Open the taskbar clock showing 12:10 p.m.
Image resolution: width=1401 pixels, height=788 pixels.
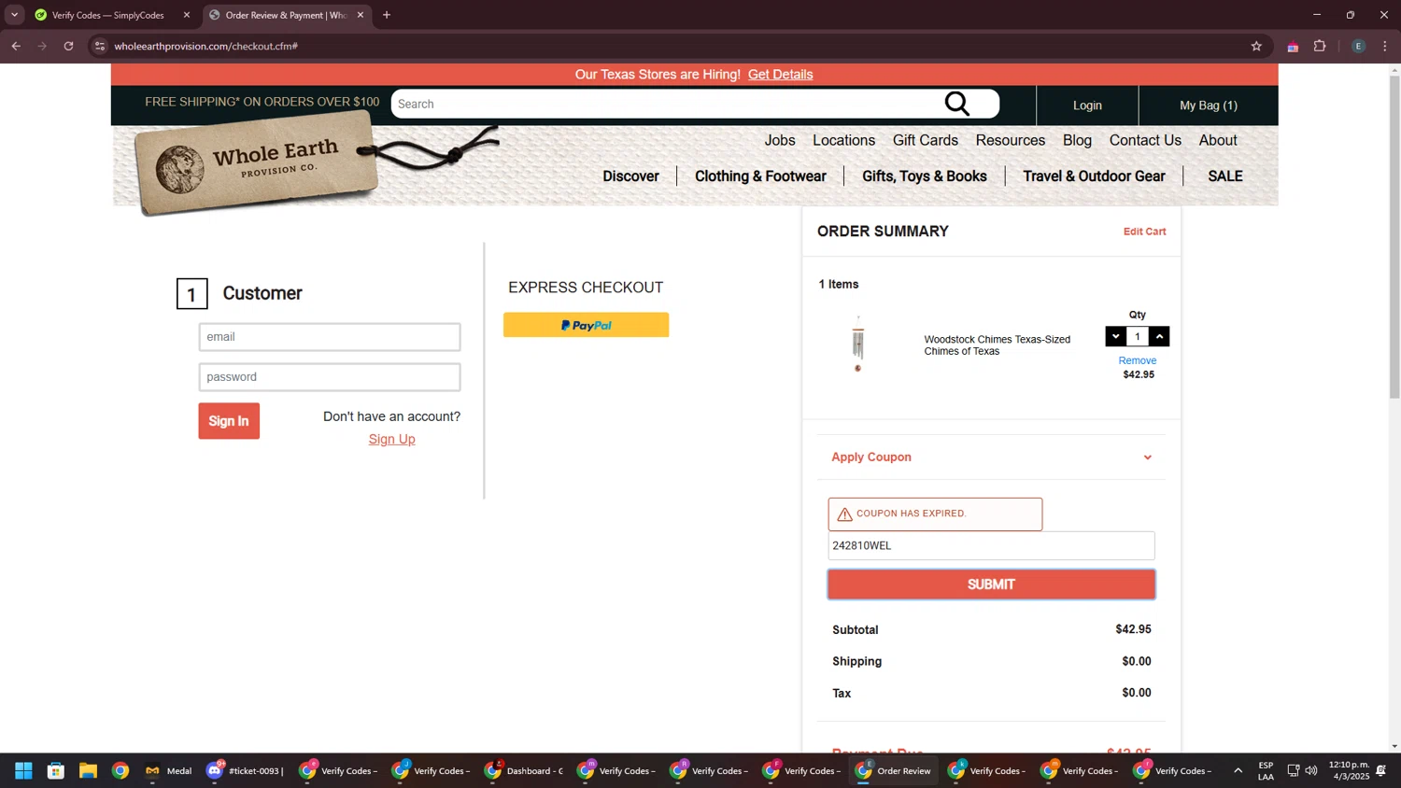(x=1349, y=770)
